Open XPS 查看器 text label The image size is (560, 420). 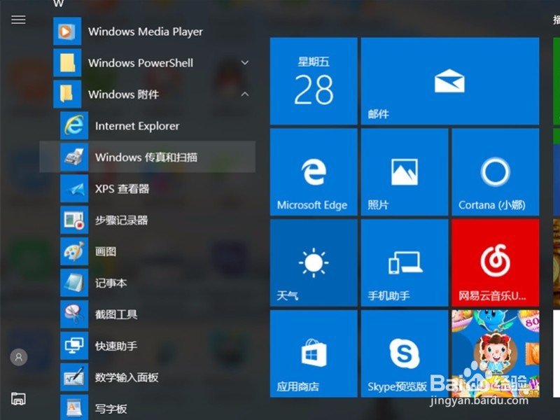coord(122,189)
